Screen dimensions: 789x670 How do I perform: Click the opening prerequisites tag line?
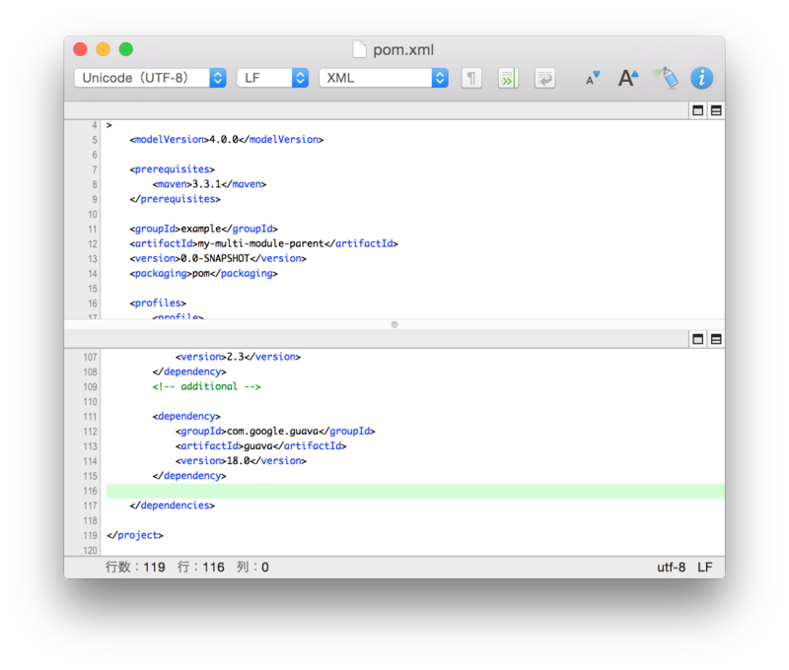point(172,169)
